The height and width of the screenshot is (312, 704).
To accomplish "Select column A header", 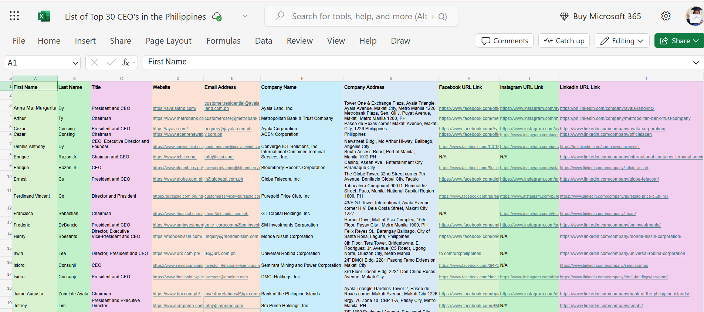I will tap(35, 78).
